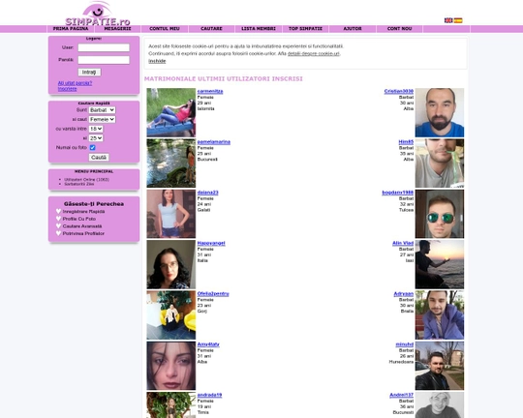
Task: Go to TOP SIMPATIE menu item
Action: pos(305,29)
